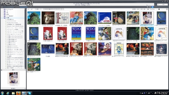Toggle the repeat mode icon

(147, 7)
